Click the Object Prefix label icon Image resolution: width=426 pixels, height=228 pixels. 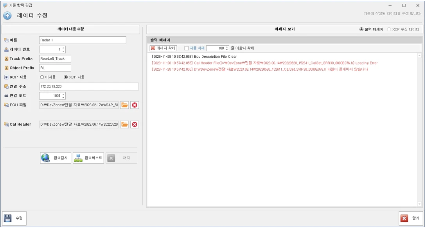click(6, 68)
